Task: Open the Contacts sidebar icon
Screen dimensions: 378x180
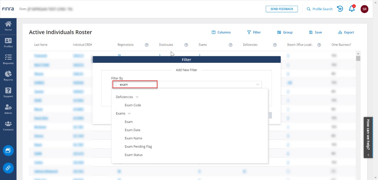Action: [x=8, y=126]
